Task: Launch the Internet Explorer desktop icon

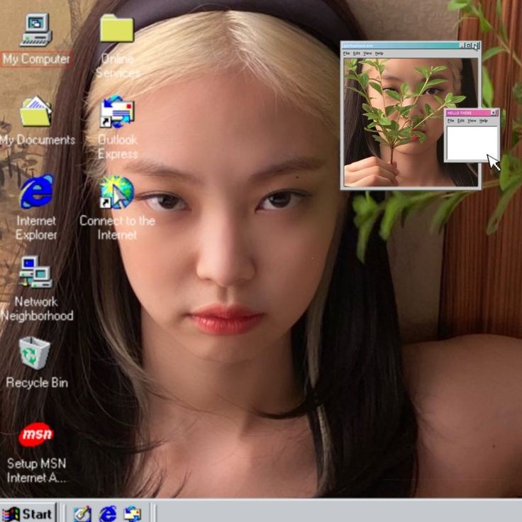Action: pos(36,191)
